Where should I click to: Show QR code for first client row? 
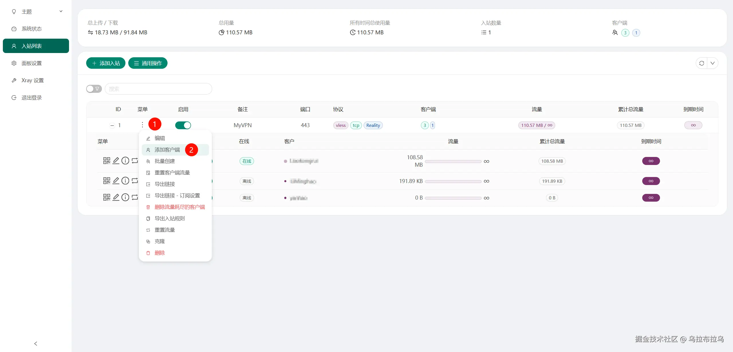click(107, 161)
